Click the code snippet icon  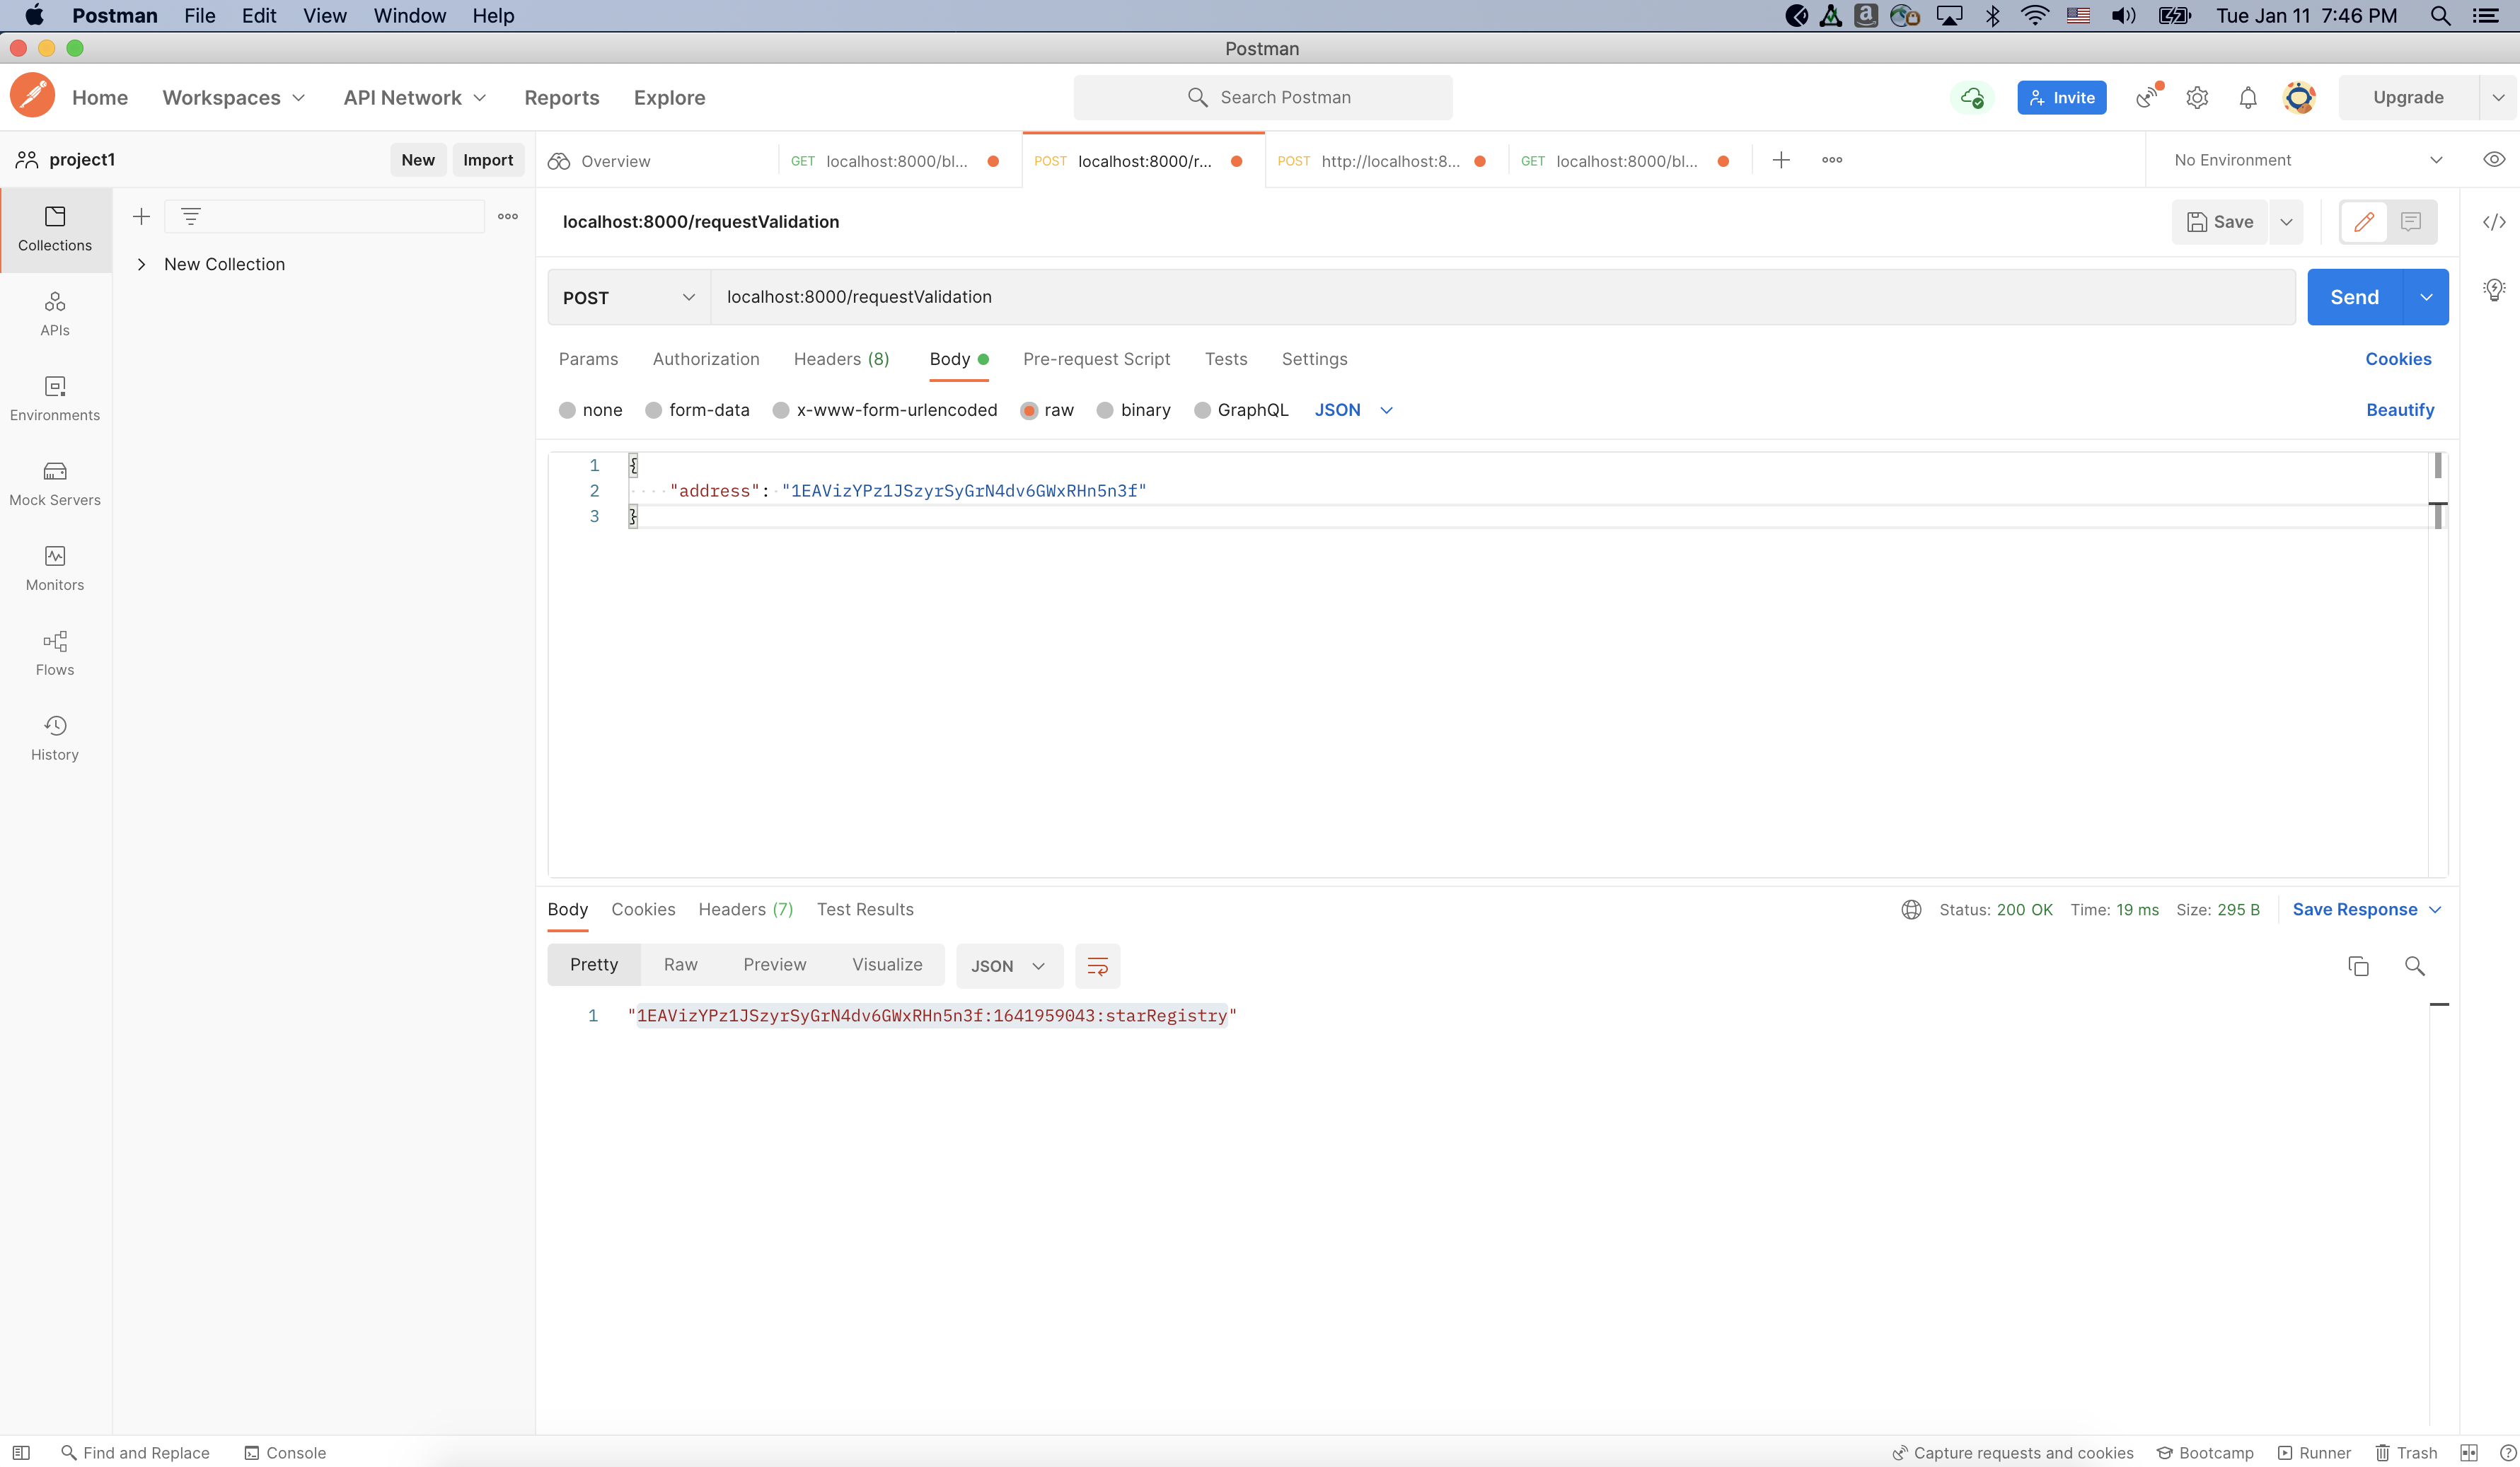tap(2494, 222)
